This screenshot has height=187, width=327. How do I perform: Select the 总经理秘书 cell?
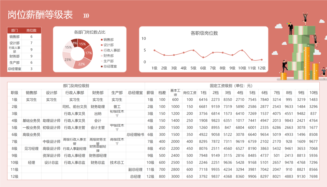[x=135, y=135]
